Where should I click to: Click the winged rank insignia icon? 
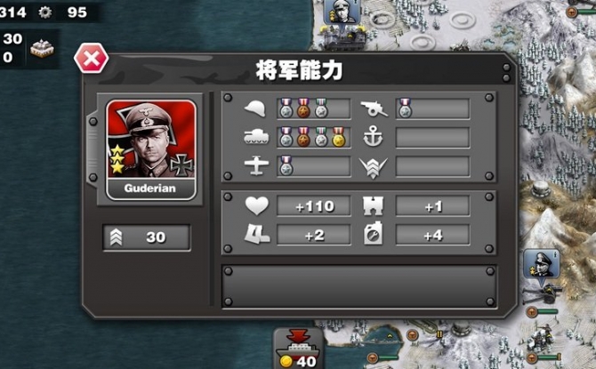374,167
